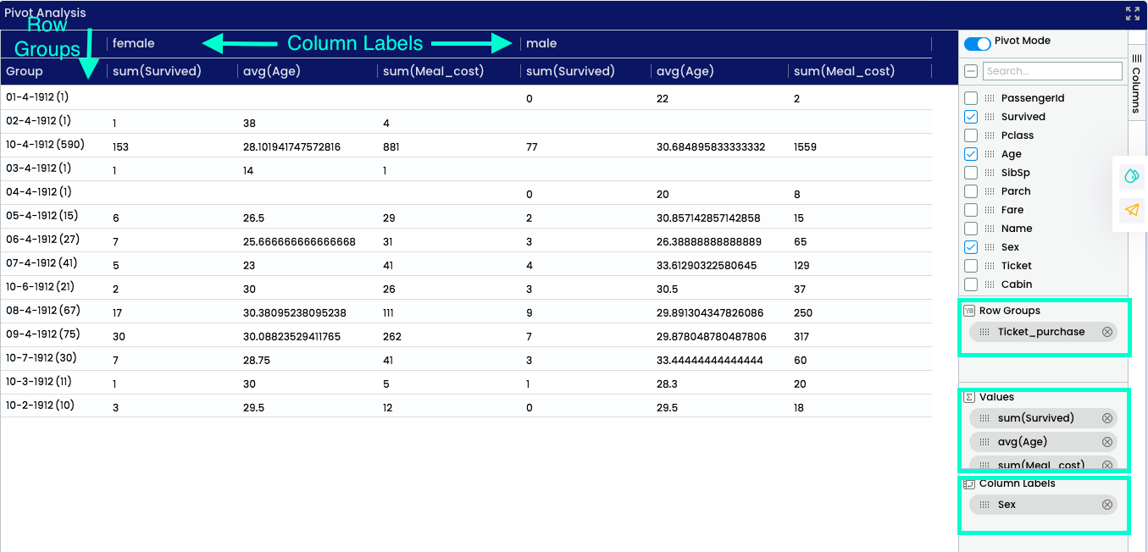Click the teal droplet icon on the side

(x=1131, y=176)
